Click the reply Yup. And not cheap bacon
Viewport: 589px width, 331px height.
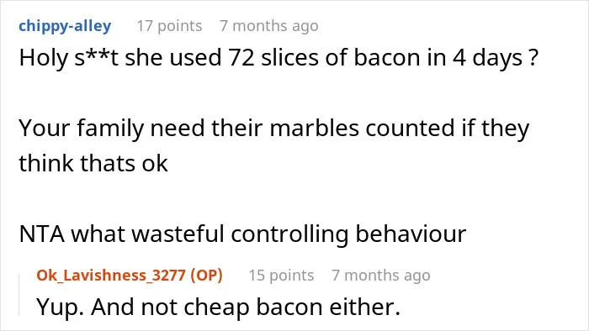click(x=218, y=307)
